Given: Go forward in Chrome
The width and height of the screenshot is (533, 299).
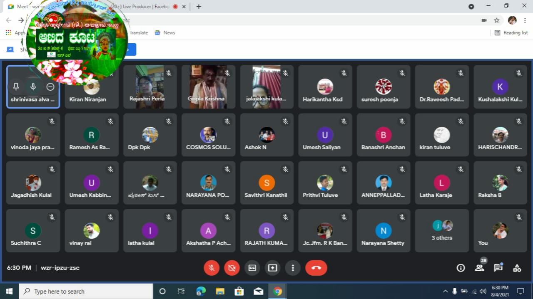Looking at the screenshot, I should point(21,20).
